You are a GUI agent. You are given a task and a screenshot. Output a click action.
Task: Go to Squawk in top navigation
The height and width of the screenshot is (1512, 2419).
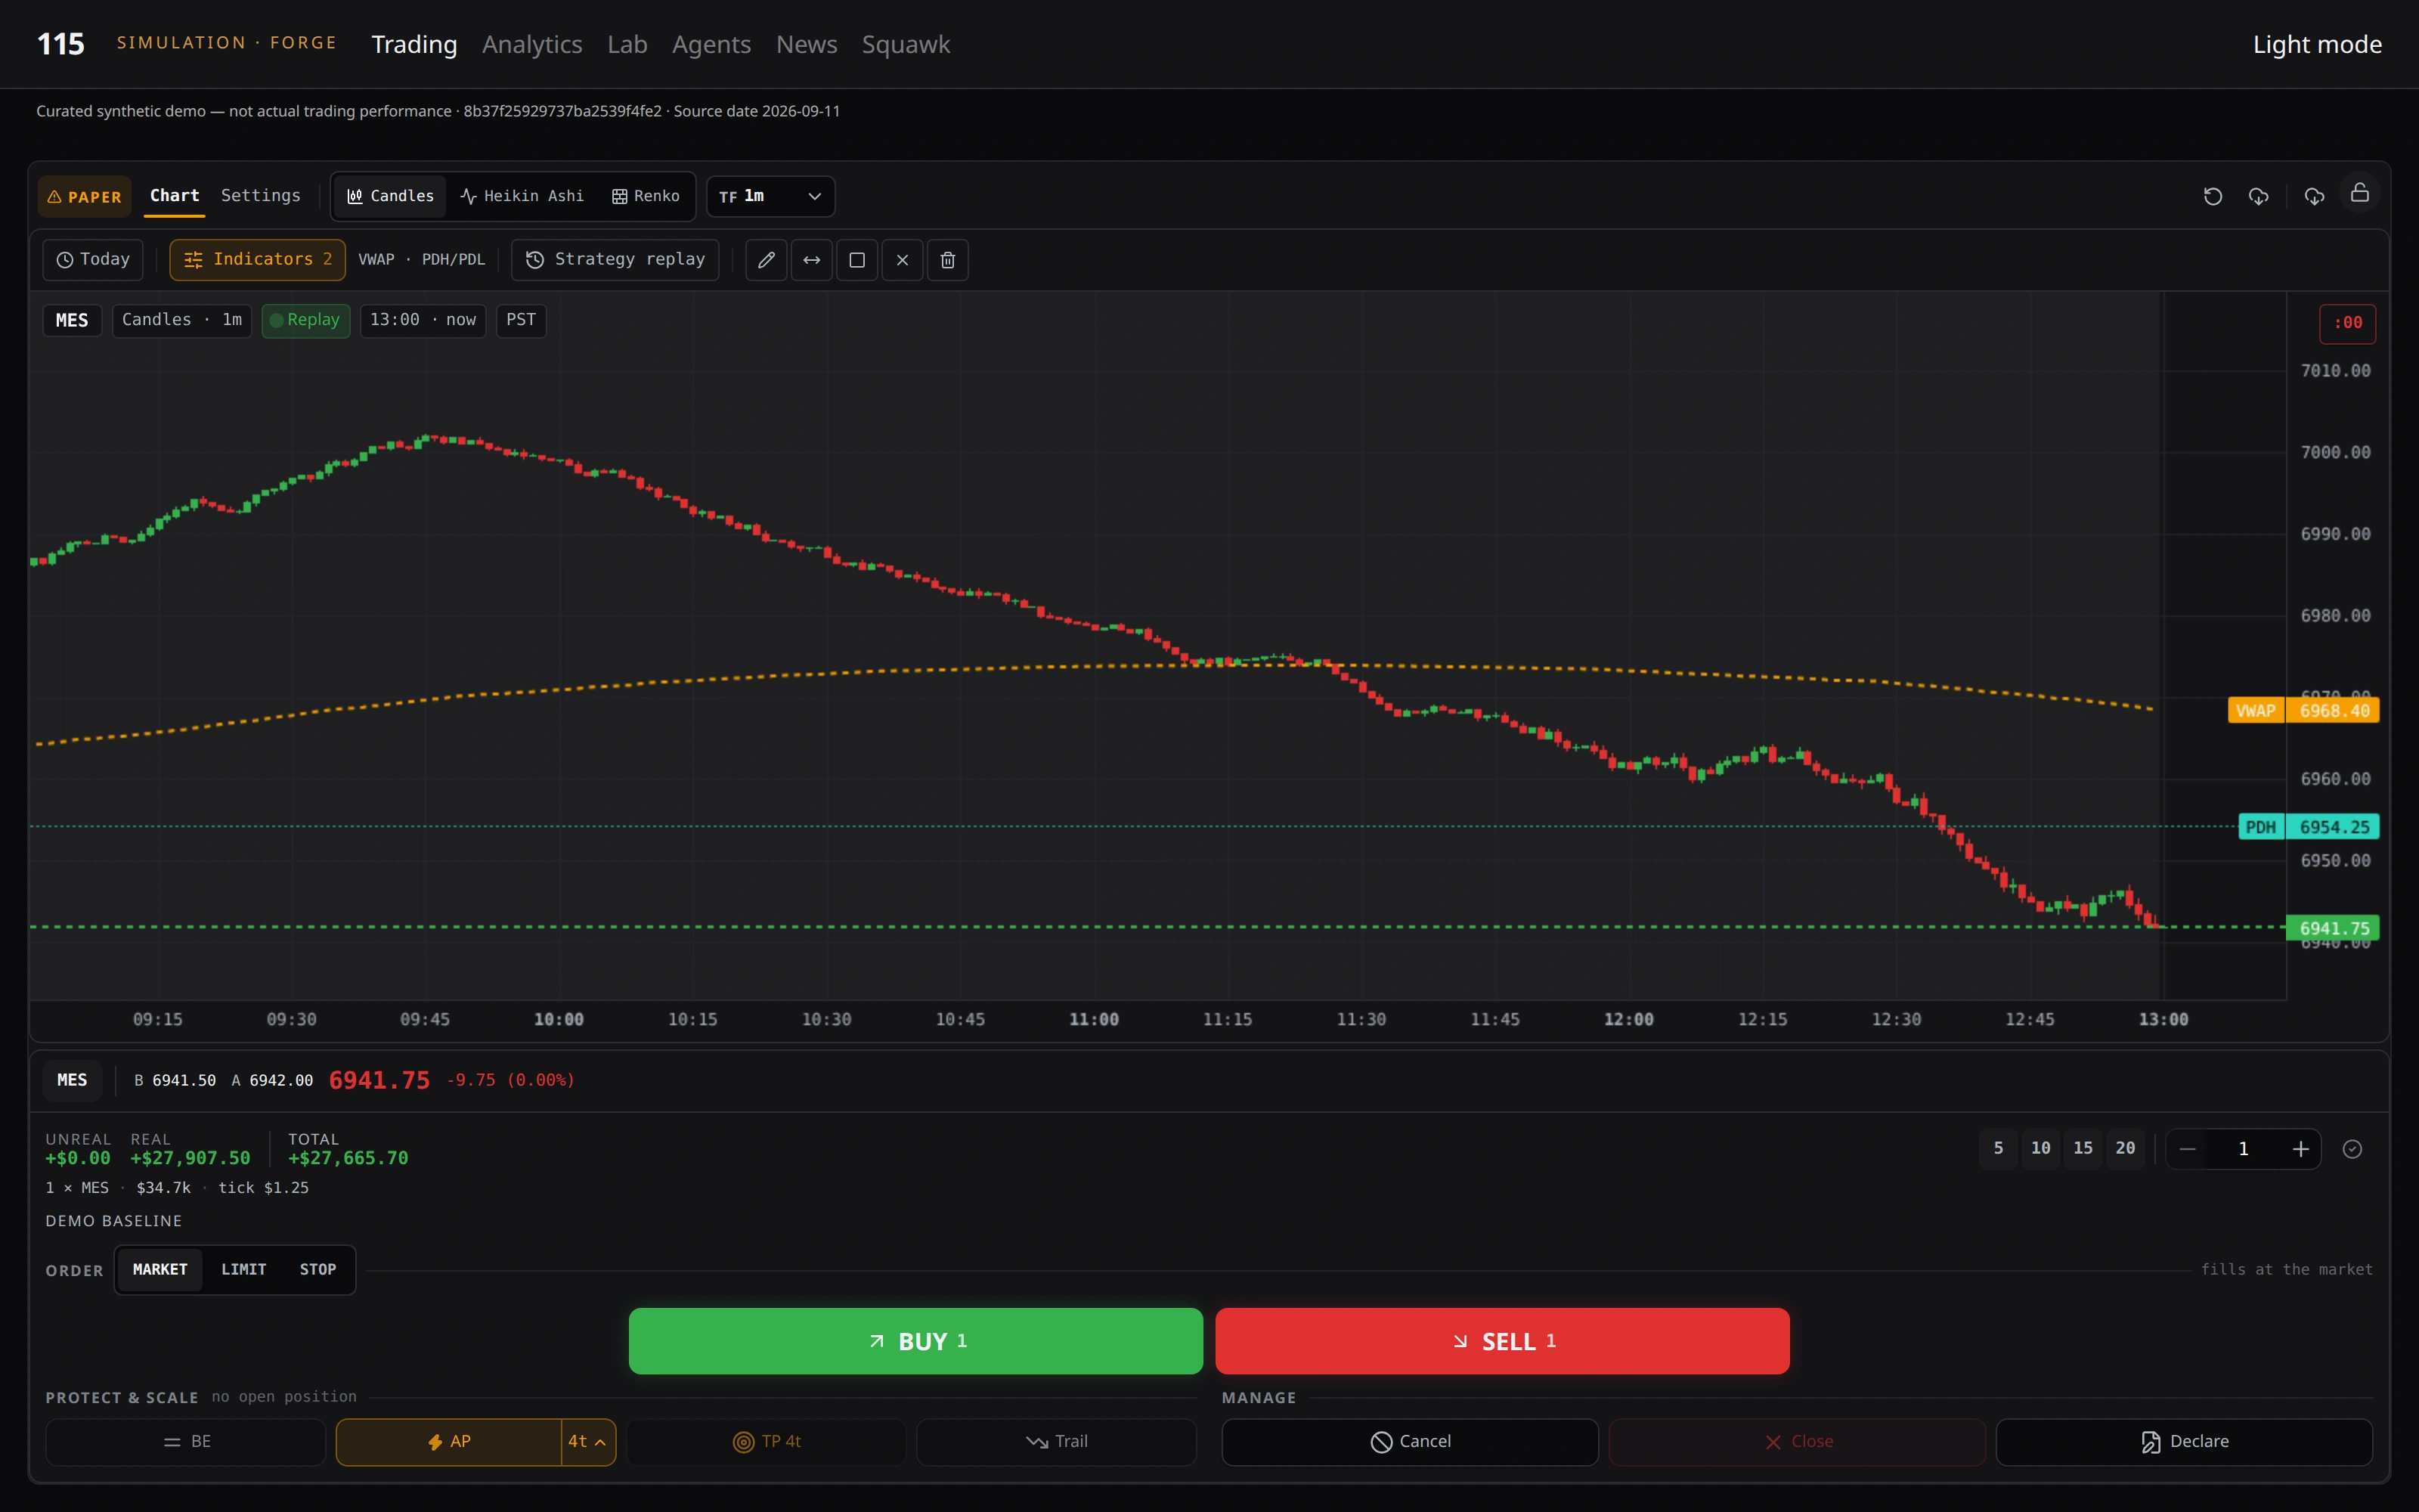point(906,44)
